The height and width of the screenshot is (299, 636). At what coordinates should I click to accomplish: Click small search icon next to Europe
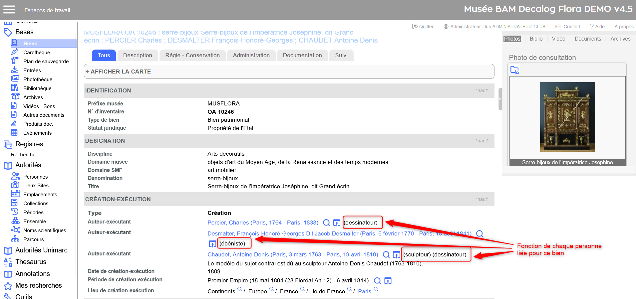tap(271, 289)
